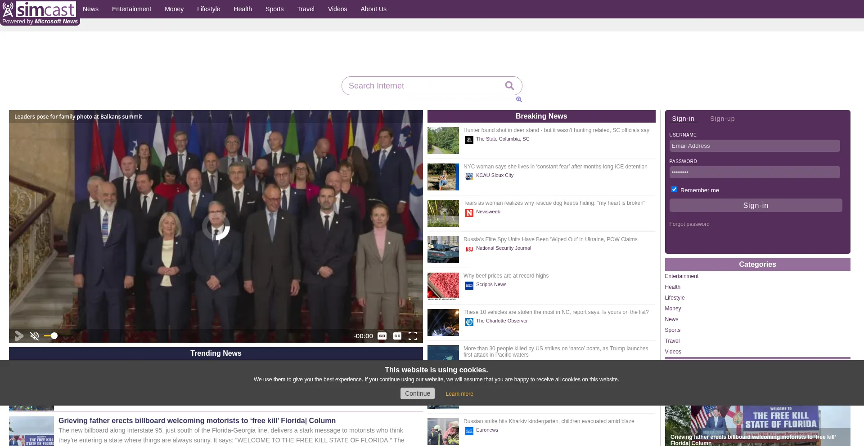Adjust the video volume slider

coord(51,336)
